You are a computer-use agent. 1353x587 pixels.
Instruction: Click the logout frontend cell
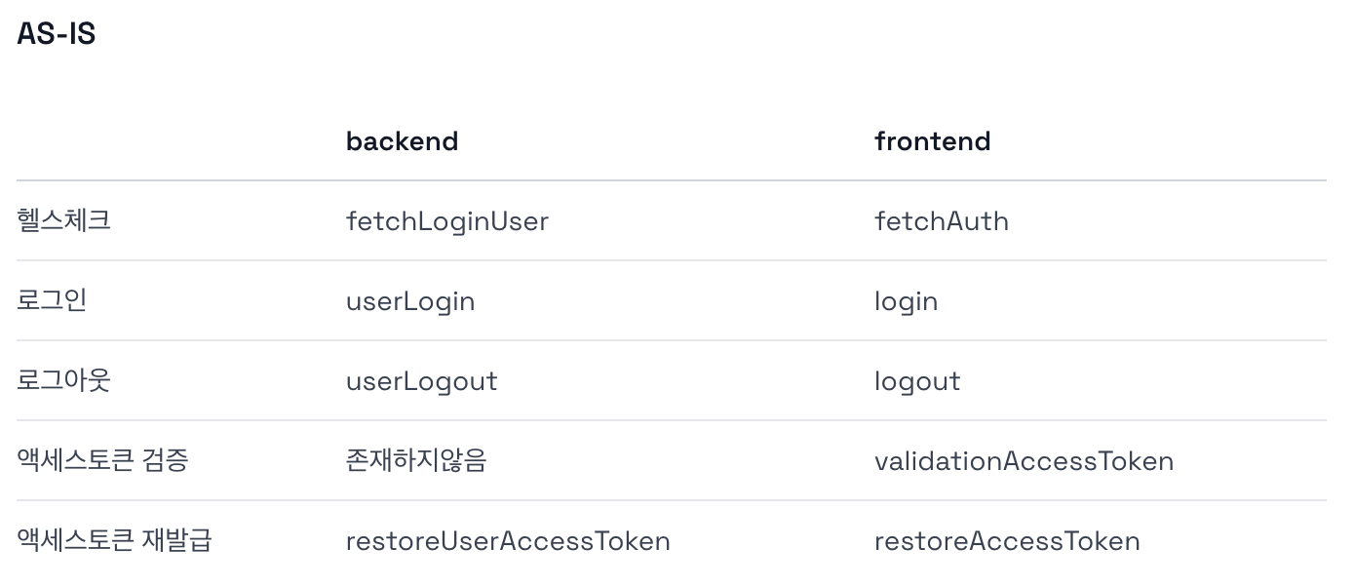tap(917, 381)
